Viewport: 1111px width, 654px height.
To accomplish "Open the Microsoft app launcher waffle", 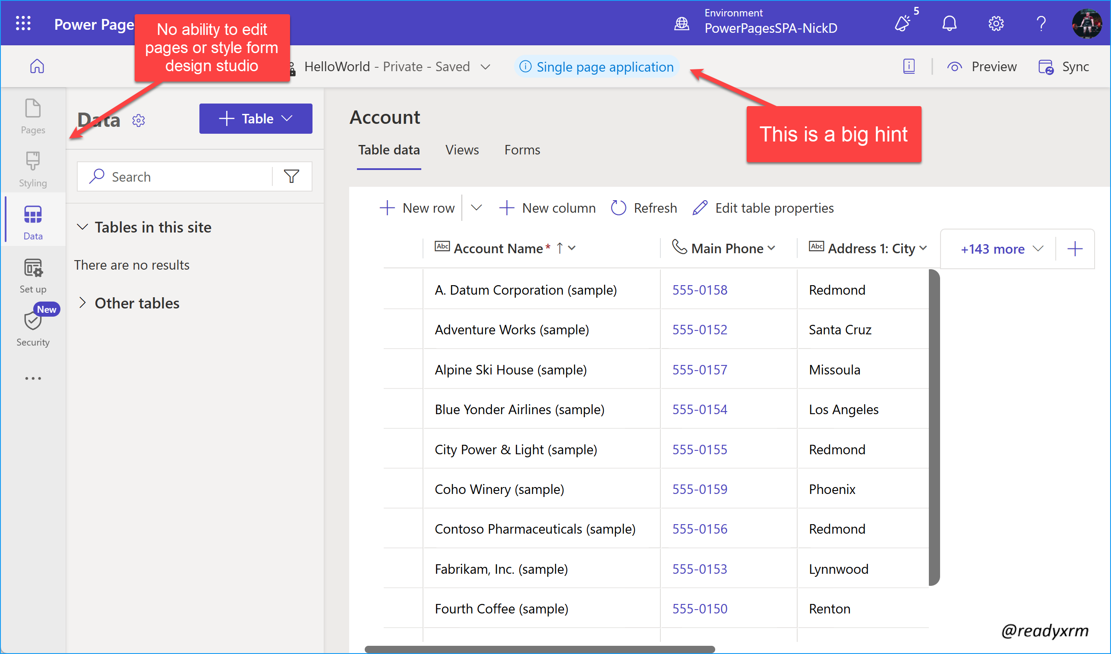I will 23,23.
